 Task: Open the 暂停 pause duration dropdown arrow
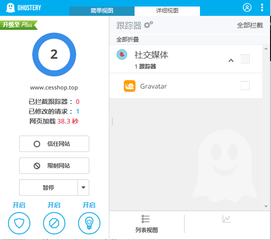pyautogui.click(x=84, y=187)
